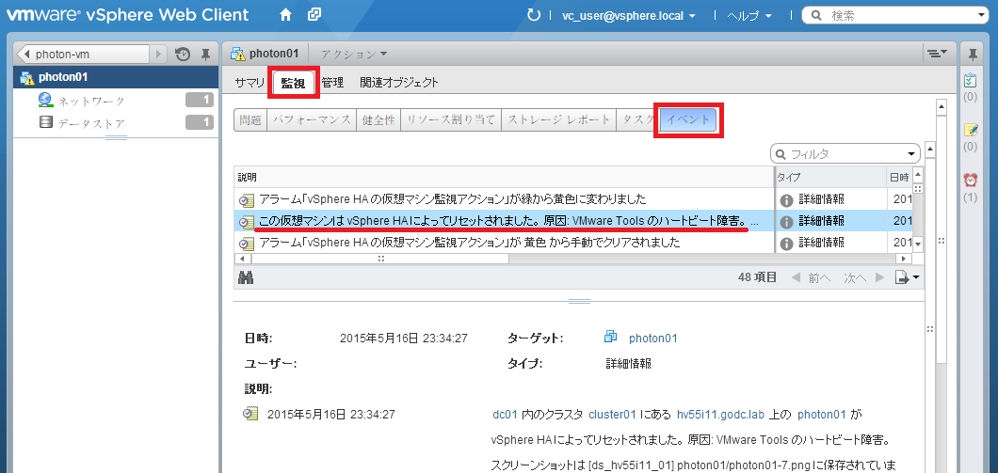Select photon01 in the navigator tree
Image resolution: width=998 pixels, height=473 pixels.
tap(115, 77)
